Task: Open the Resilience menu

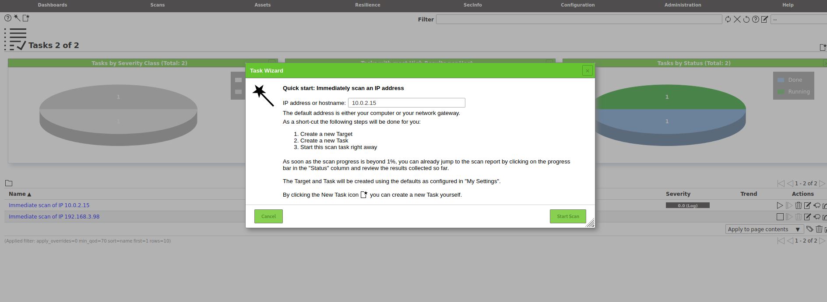Action: pyautogui.click(x=368, y=5)
